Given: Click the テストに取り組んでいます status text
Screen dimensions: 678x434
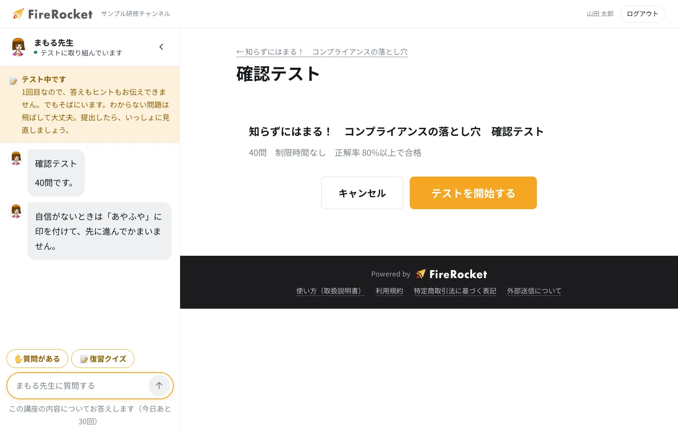Looking at the screenshot, I should coord(81,53).
